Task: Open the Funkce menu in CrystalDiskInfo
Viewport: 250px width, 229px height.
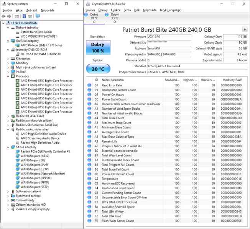Action: click(x=115, y=10)
